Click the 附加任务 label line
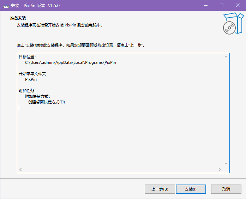 [x=27, y=91]
